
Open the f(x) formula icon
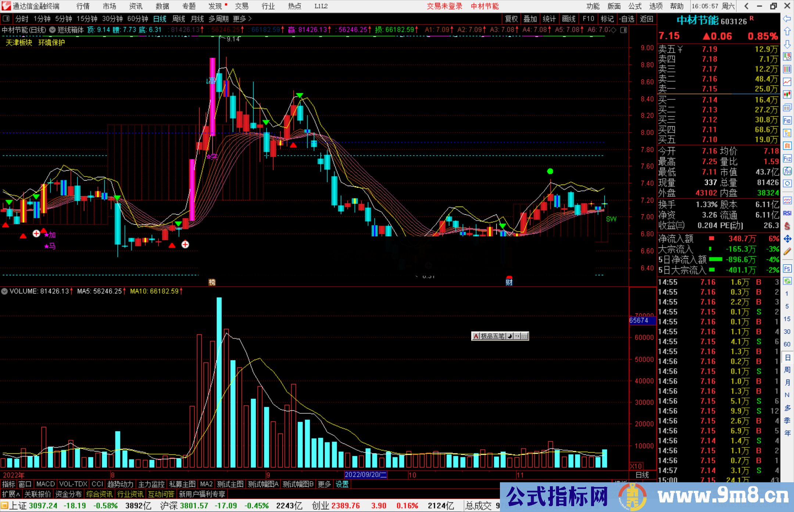(787, 171)
